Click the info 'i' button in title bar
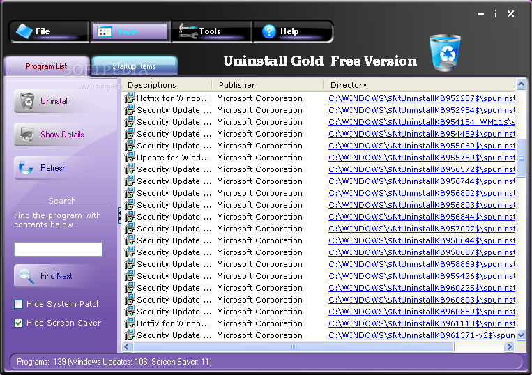Image resolution: width=532 pixels, height=375 pixels. (496, 14)
